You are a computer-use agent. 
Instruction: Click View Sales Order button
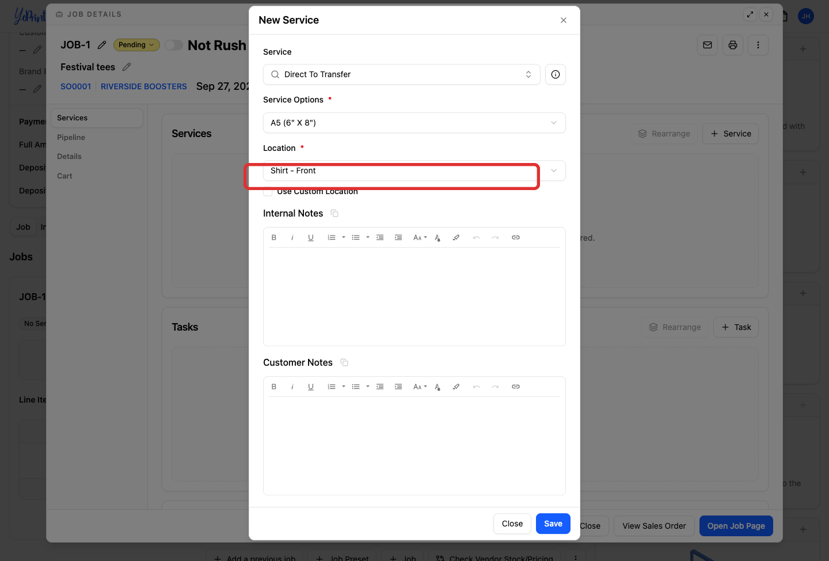pyautogui.click(x=654, y=526)
